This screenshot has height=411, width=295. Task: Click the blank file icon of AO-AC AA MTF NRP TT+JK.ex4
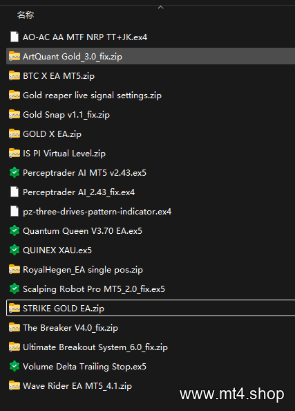(15, 37)
